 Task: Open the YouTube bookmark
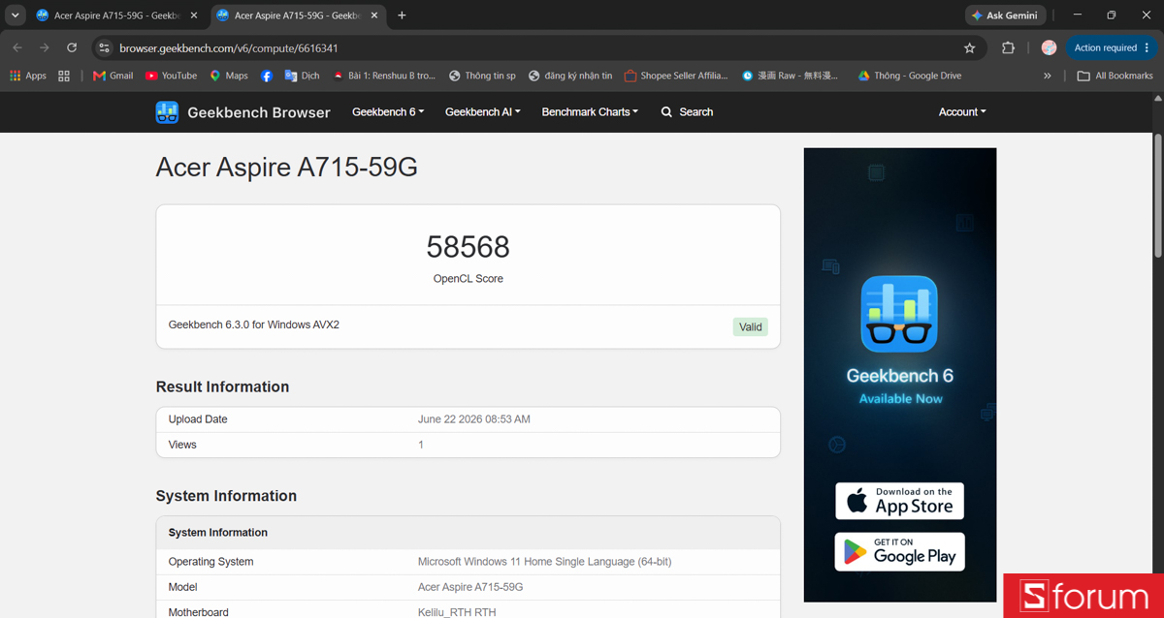click(x=171, y=76)
